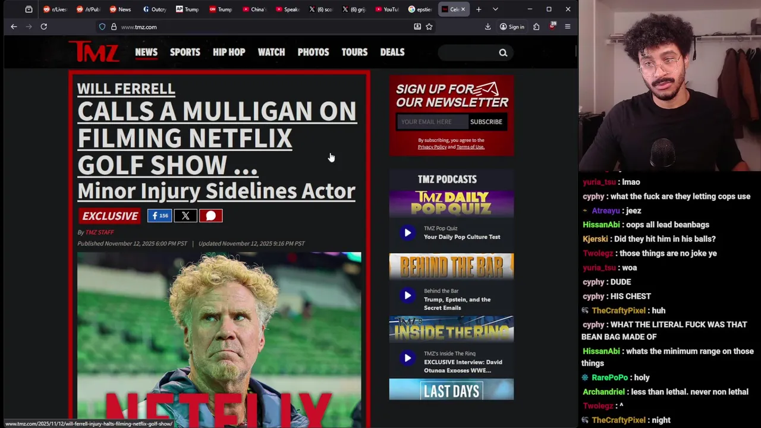
Task: Click the YOUR EMAIL HERE newsletter field
Action: [x=432, y=122]
